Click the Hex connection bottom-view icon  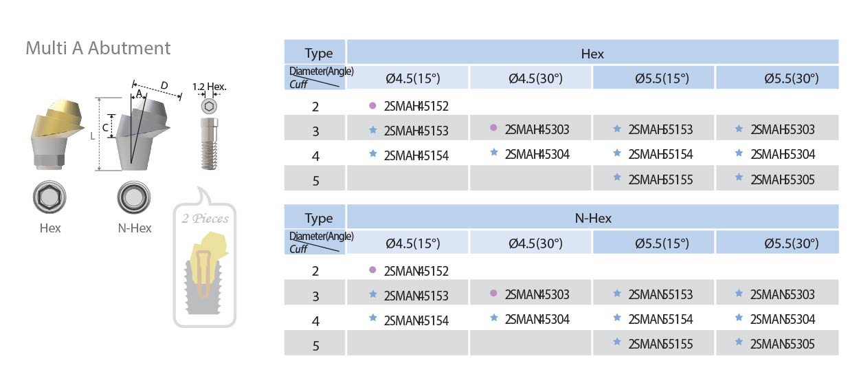click(49, 199)
